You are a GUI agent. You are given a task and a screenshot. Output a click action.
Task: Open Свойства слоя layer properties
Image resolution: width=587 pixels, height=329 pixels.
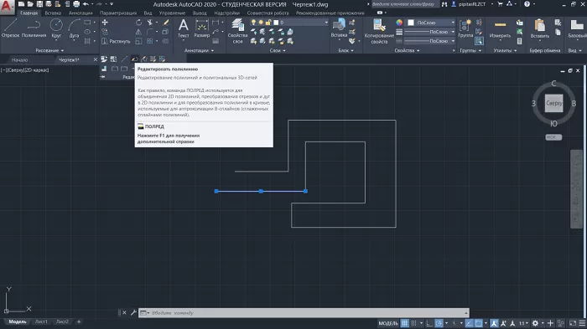237,31
